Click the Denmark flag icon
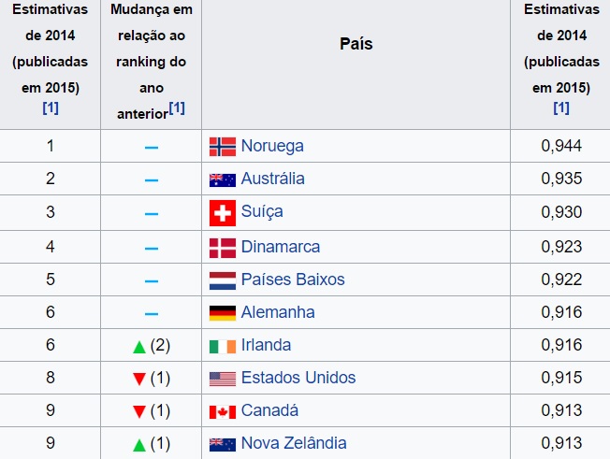The width and height of the screenshot is (610, 459). click(x=223, y=248)
